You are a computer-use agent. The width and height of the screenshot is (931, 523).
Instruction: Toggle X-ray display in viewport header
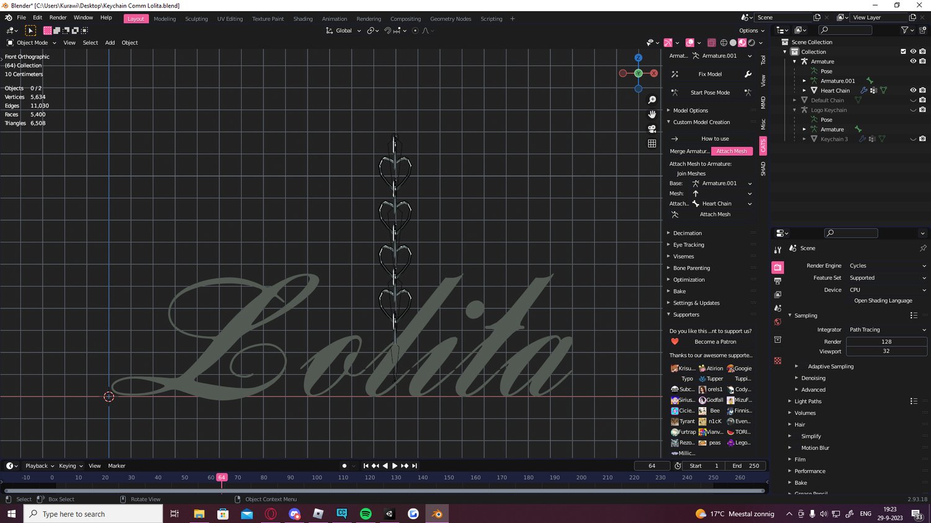(x=711, y=43)
